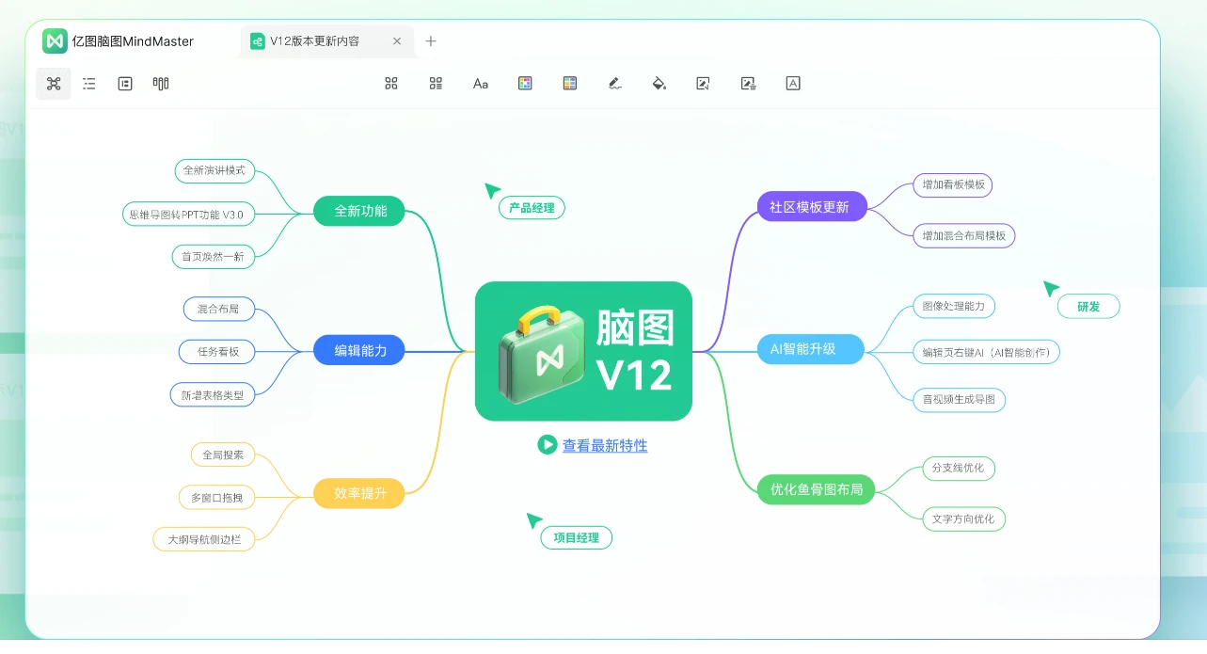Image resolution: width=1207 pixels, height=654 pixels.
Task: Select the paint bucket fill tool
Action: click(x=659, y=84)
